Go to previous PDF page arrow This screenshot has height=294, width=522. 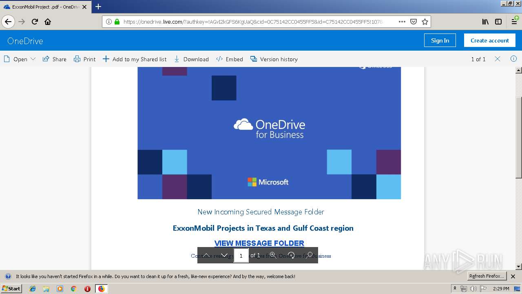[206, 255]
